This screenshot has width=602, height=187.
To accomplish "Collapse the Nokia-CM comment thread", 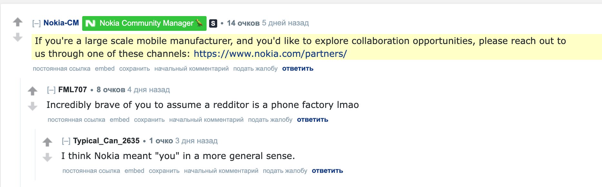I will click(36, 23).
